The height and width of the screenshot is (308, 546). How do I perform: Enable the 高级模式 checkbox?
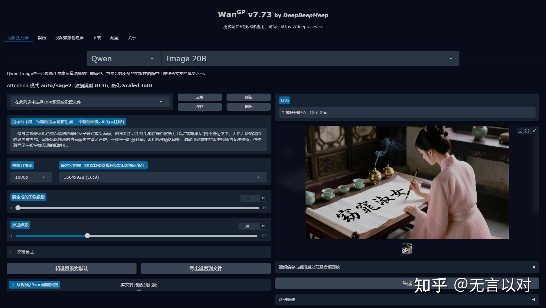(13, 252)
